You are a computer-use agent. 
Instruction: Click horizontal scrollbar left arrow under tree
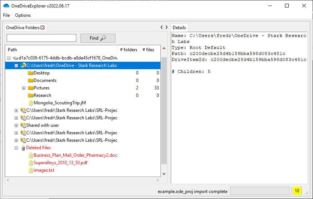coord(8,180)
